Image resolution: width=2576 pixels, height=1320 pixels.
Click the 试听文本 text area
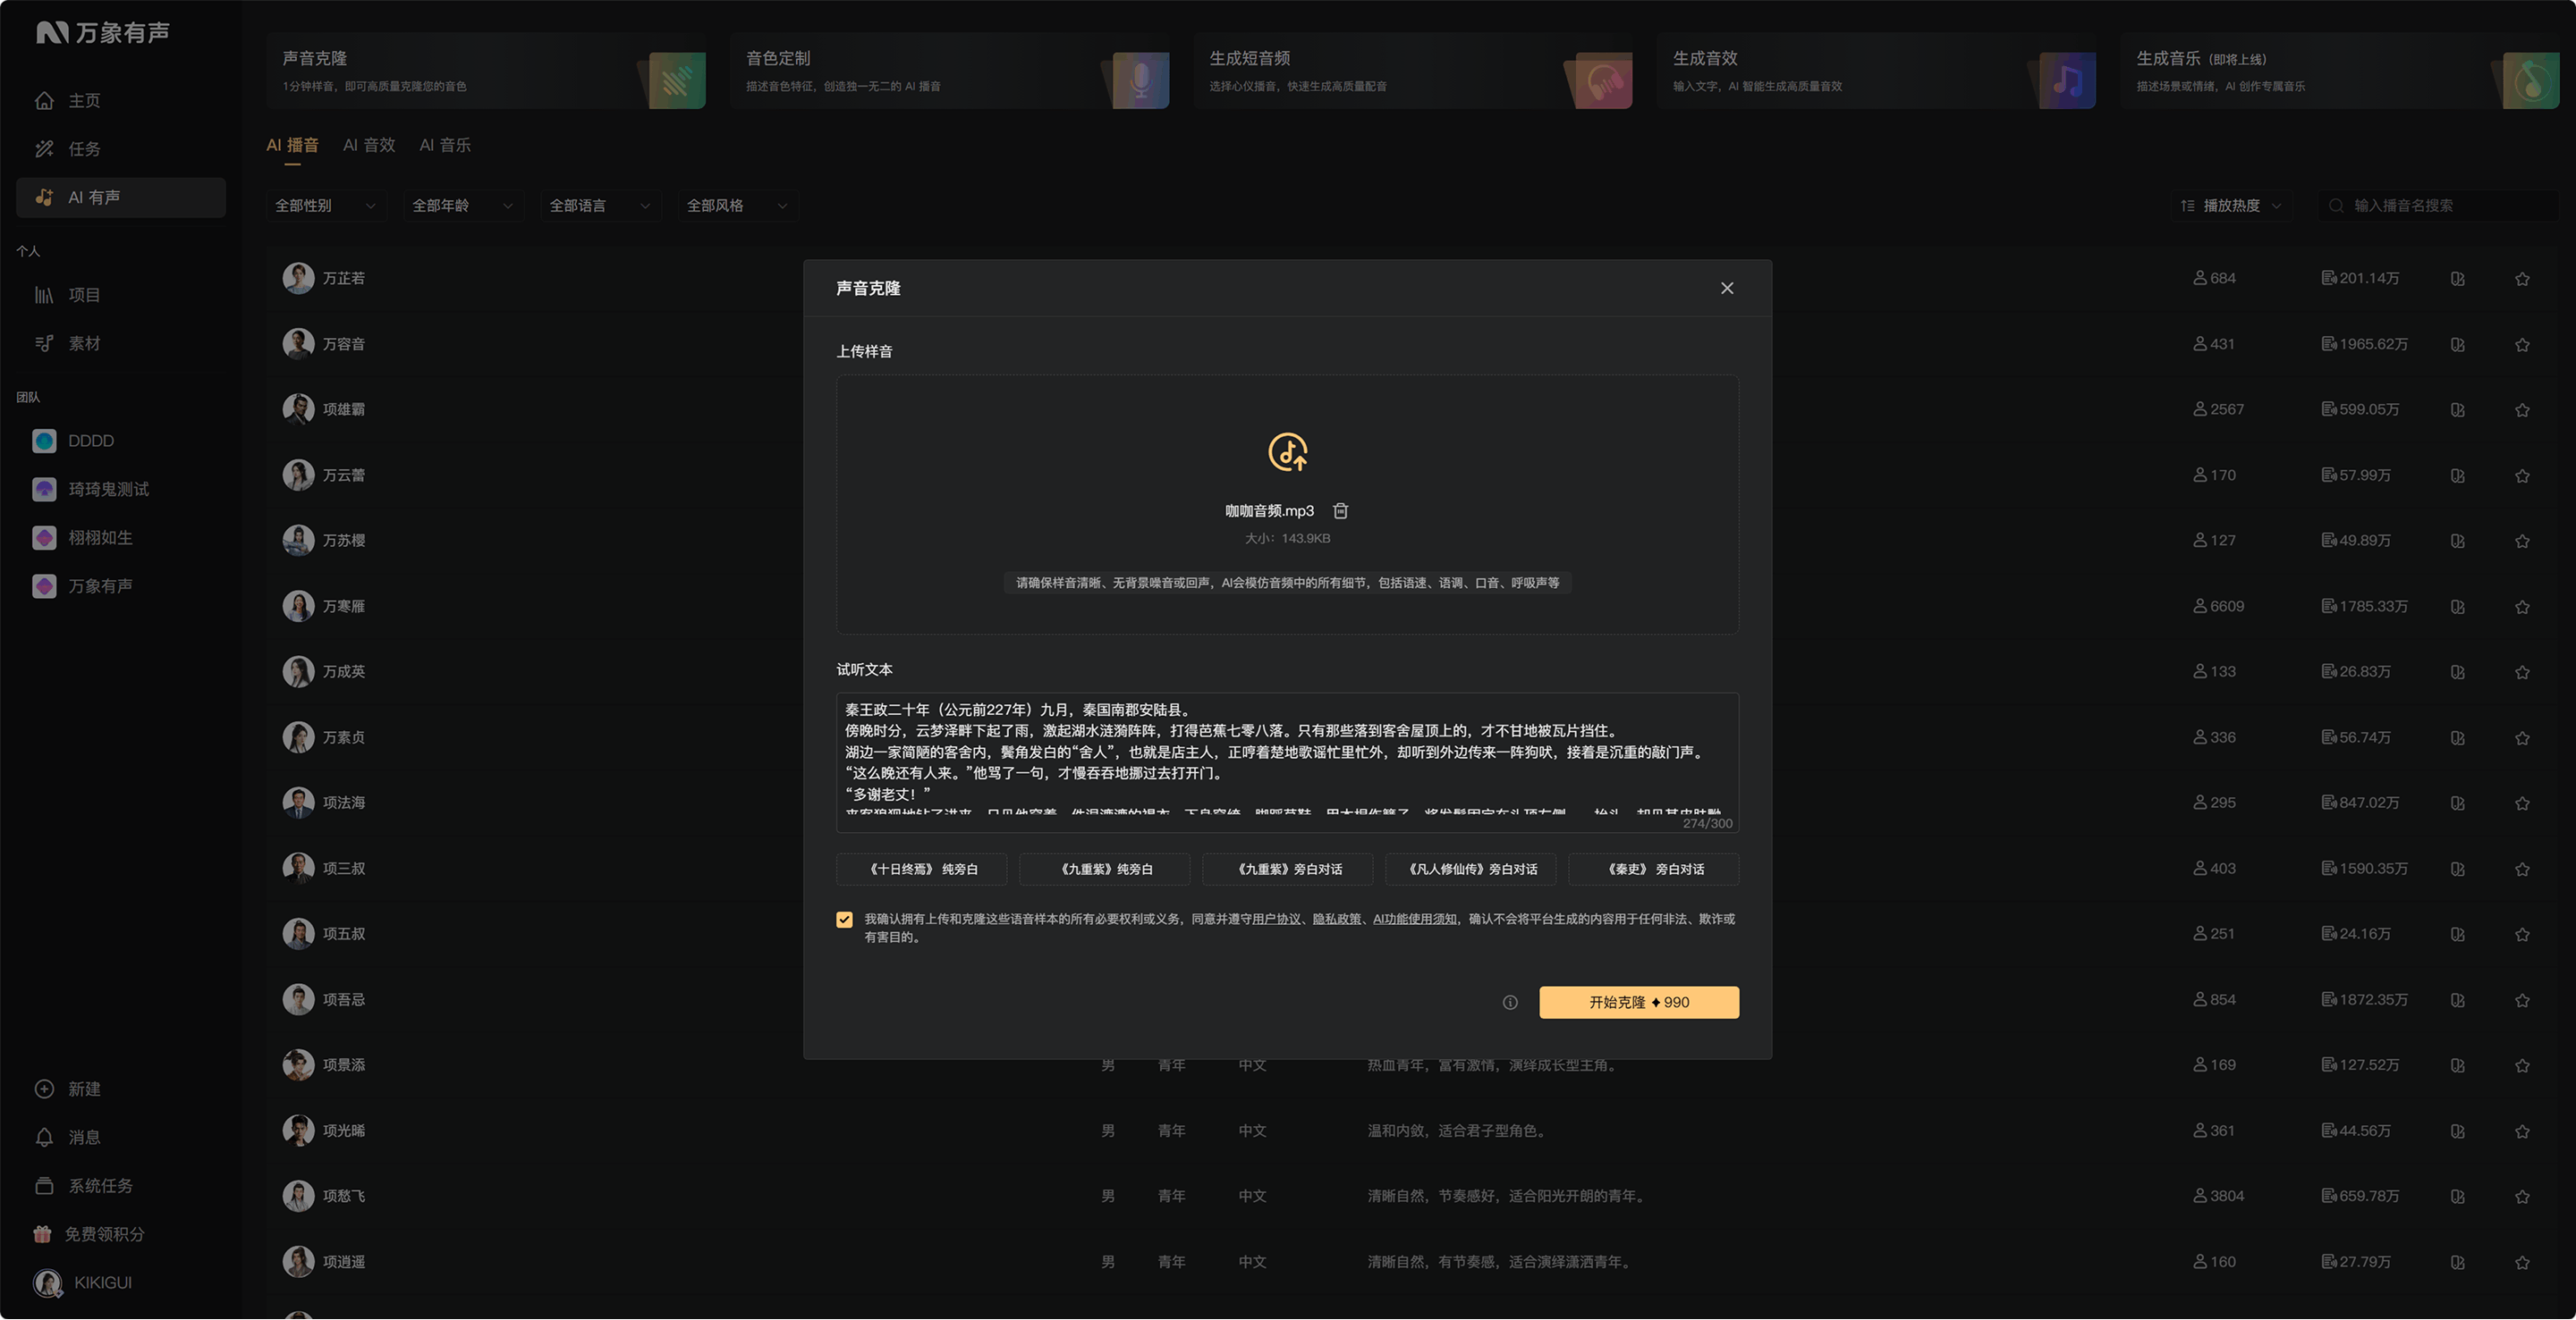(1287, 761)
